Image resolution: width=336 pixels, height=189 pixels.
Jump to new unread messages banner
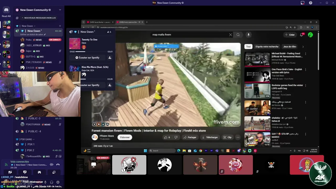click(38, 18)
